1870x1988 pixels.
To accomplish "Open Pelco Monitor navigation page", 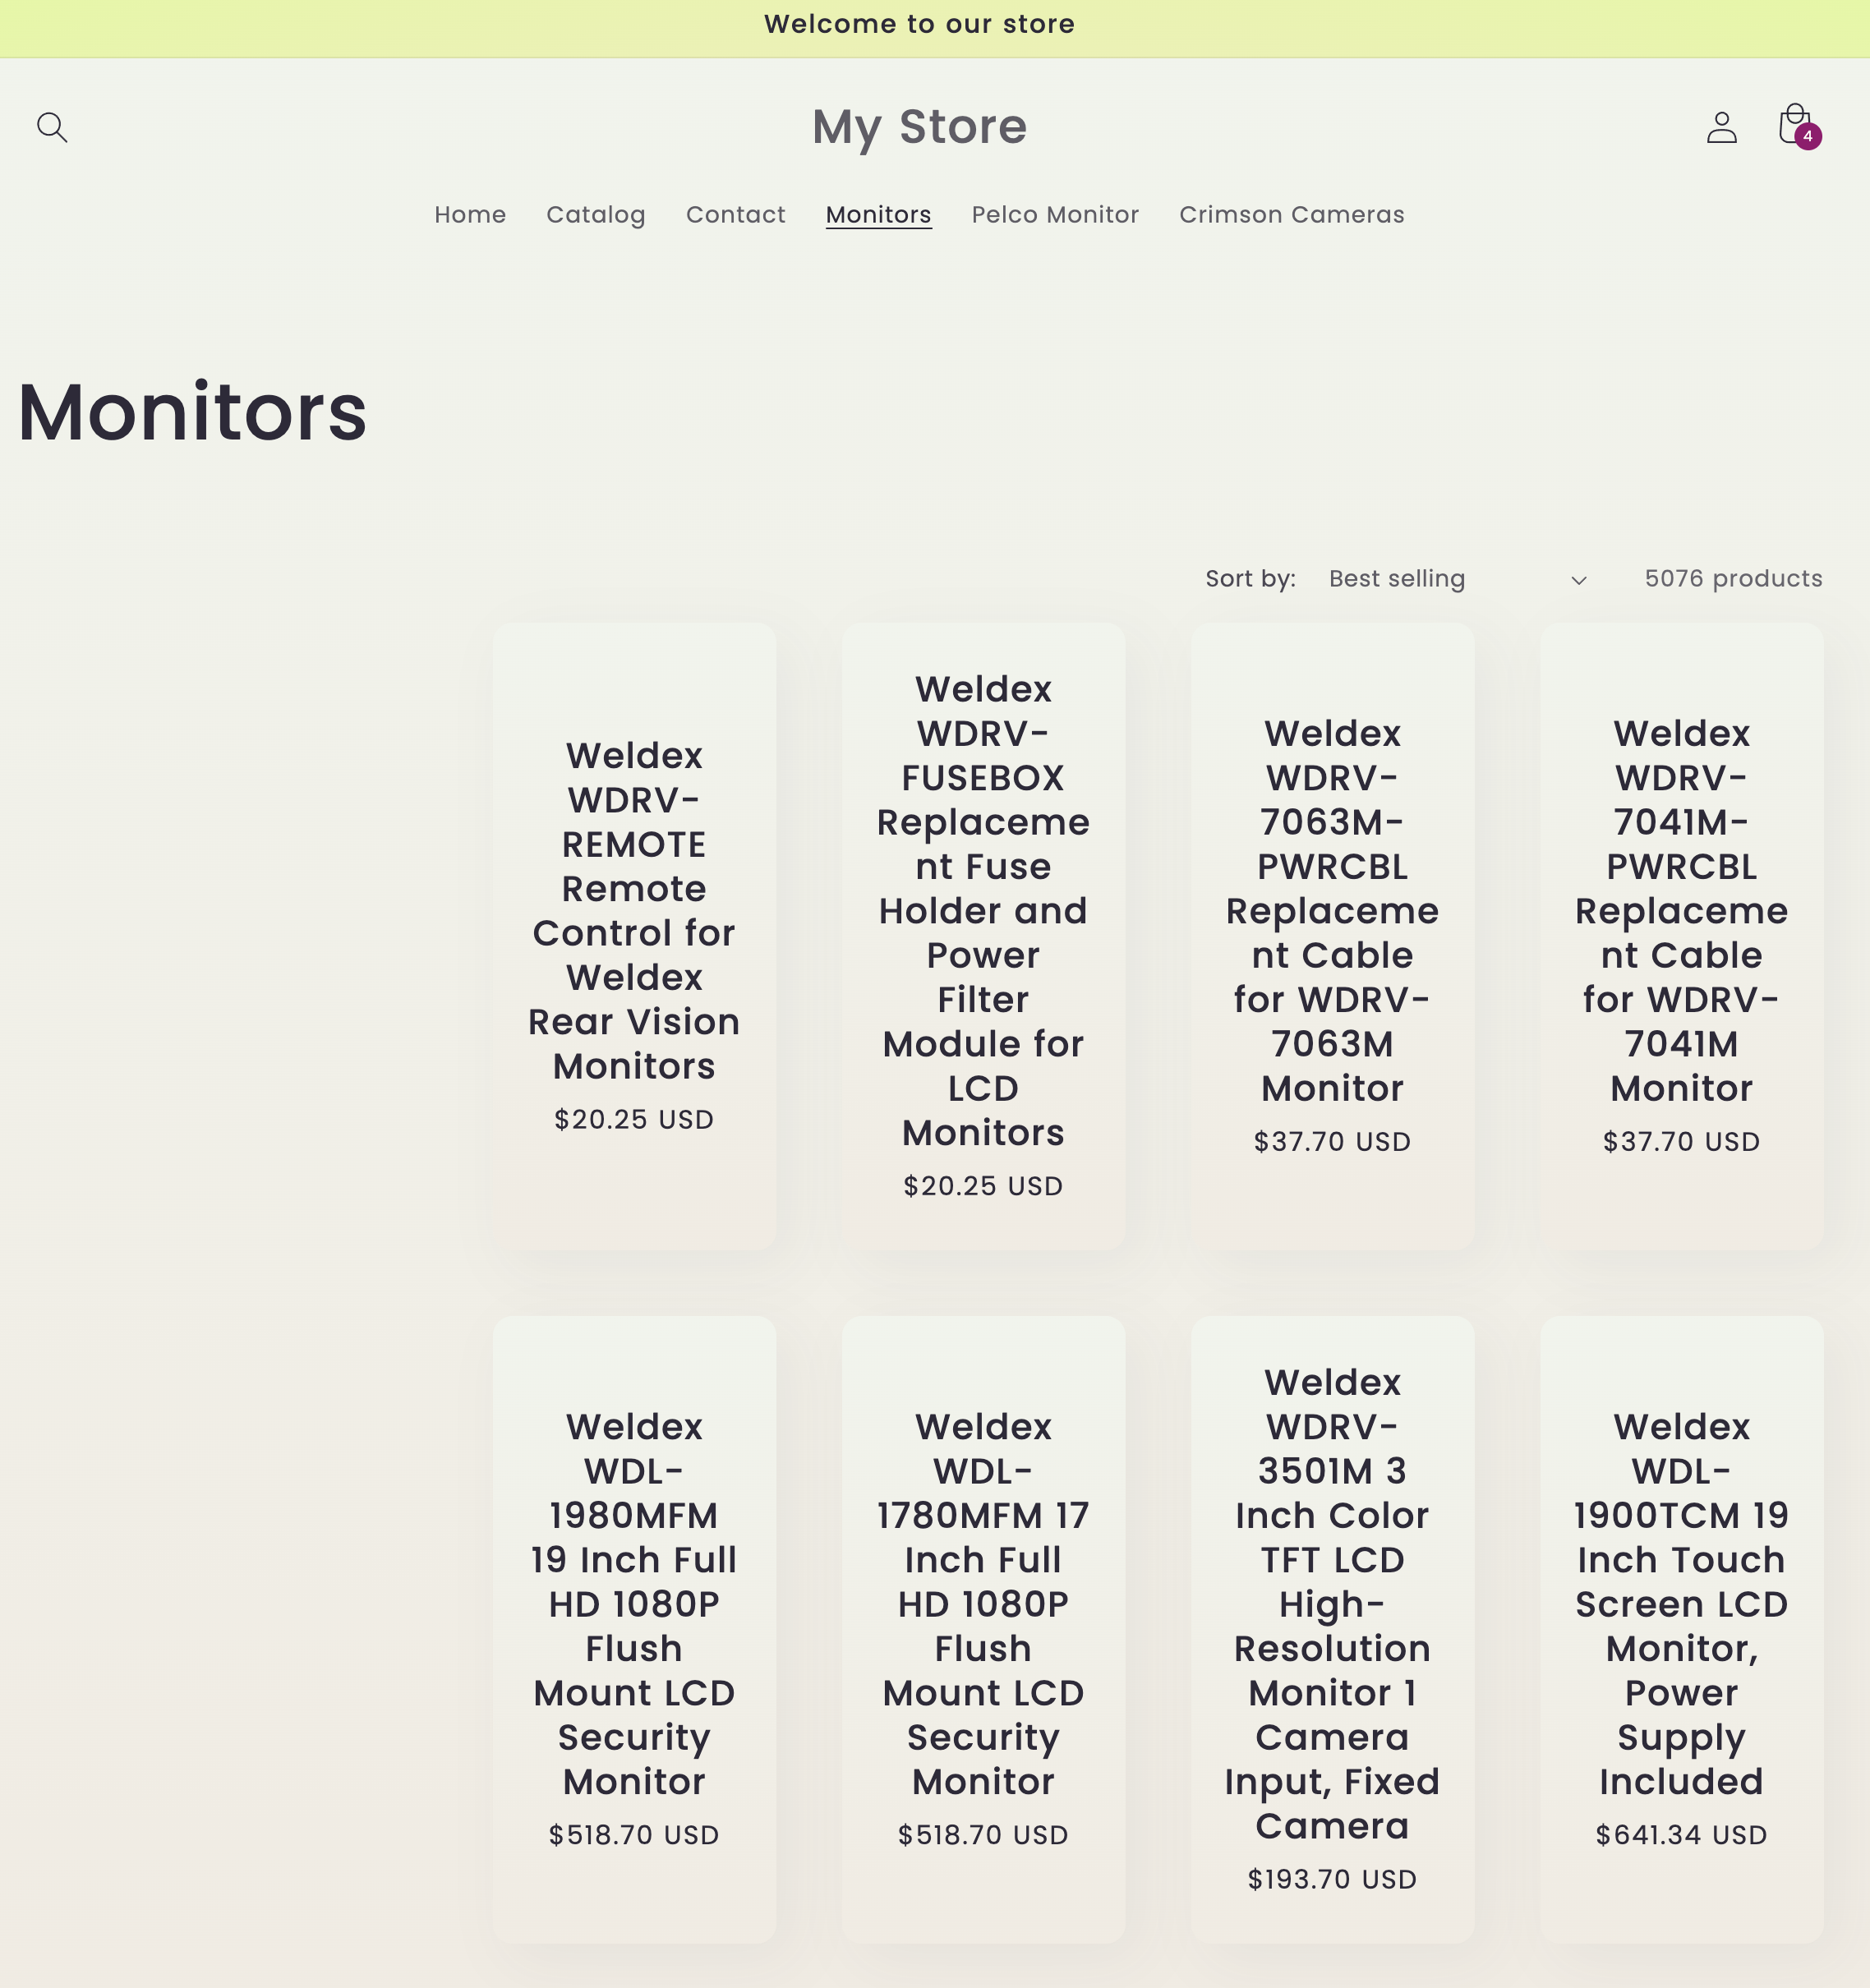I will point(1054,215).
